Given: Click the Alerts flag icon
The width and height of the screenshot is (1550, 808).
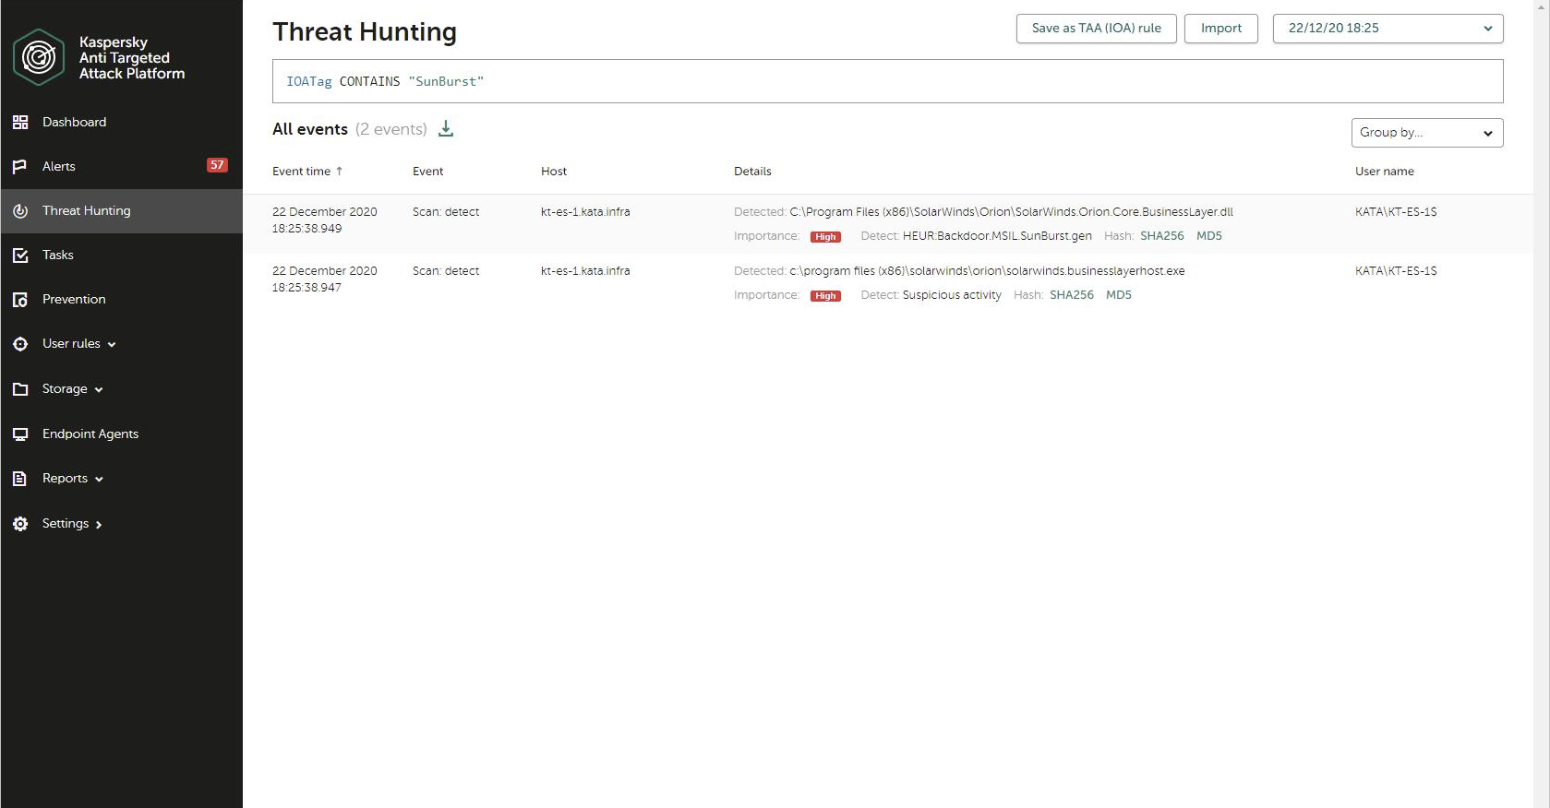Looking at the screenshot, I should (x=20, y=166).
